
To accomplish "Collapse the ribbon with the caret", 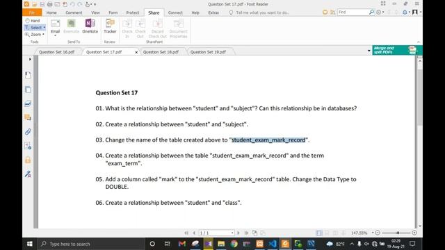I will 419,42.
